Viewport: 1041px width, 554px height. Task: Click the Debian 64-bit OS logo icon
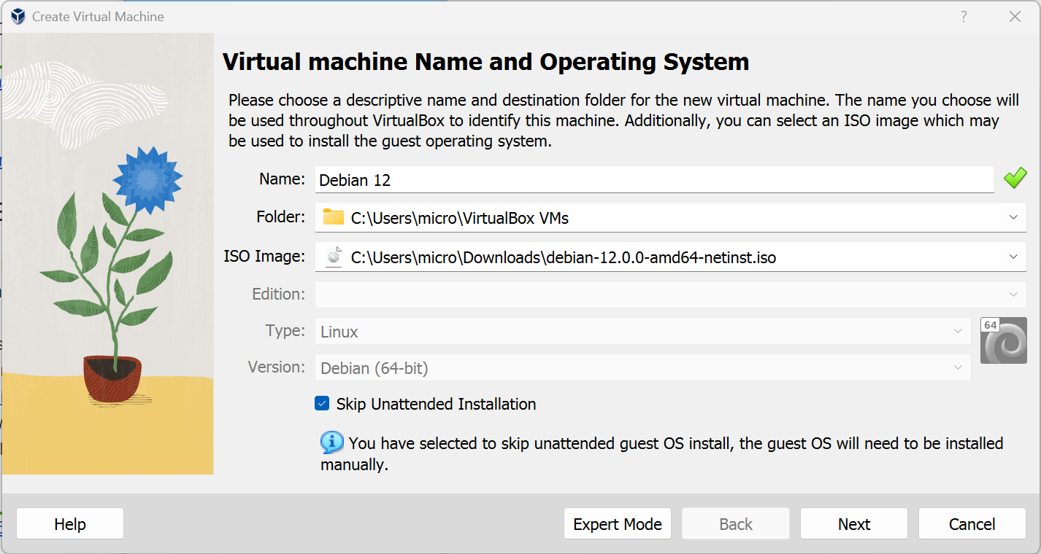(1003, 340)
